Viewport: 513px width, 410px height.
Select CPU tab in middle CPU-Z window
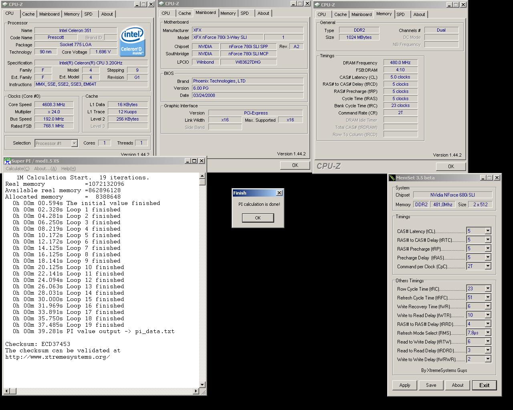[166, 13]
